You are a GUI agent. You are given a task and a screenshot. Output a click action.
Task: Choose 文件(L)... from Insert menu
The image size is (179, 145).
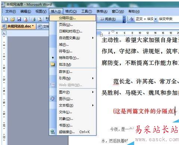73,112
